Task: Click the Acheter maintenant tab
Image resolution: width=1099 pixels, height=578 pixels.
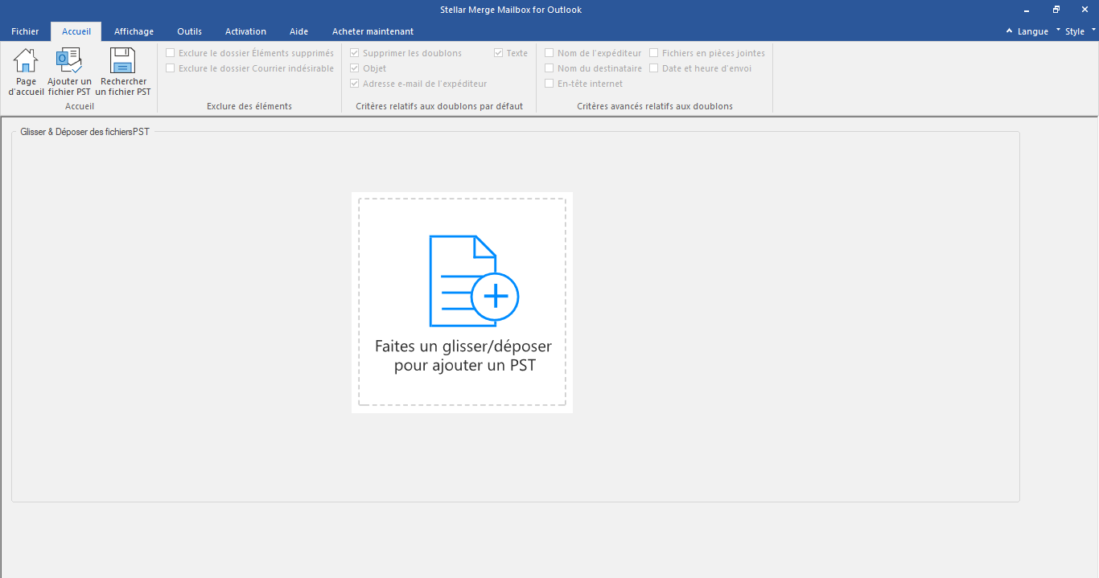Action: point(373,31)
